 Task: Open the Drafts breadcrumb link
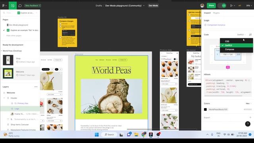click(99, 6)
